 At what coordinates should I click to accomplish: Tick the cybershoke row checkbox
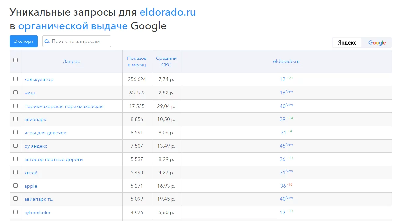(x=15, y=212)
